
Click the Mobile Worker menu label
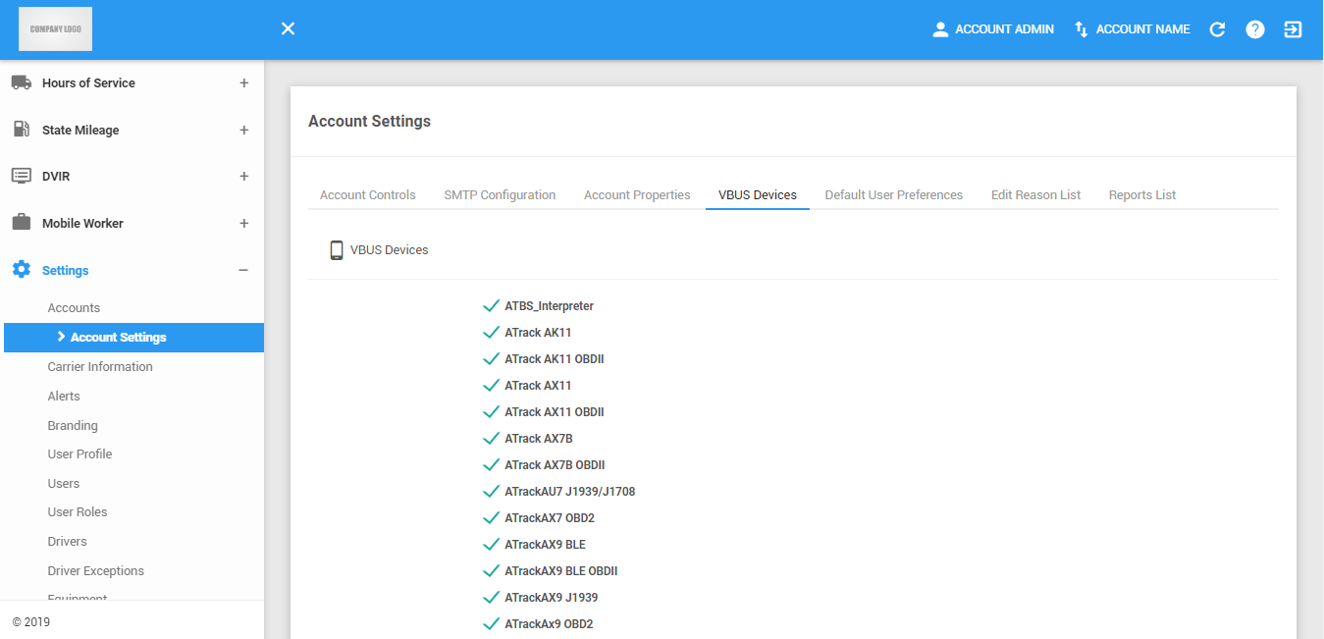click(82, 223)
